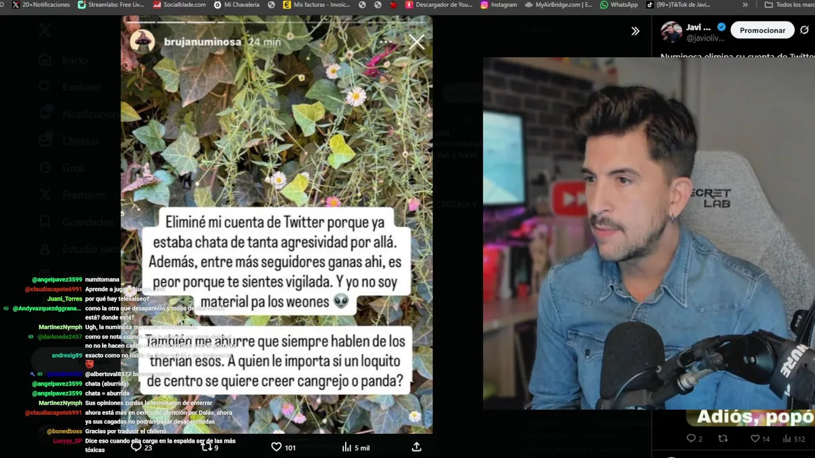
Task: Close the story image viewer
Action: point(416,42)
